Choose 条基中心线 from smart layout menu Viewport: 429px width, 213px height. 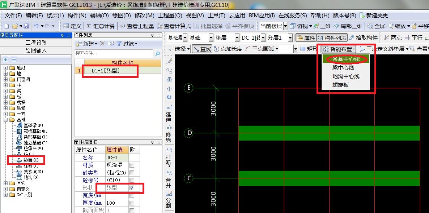[346, 59]
